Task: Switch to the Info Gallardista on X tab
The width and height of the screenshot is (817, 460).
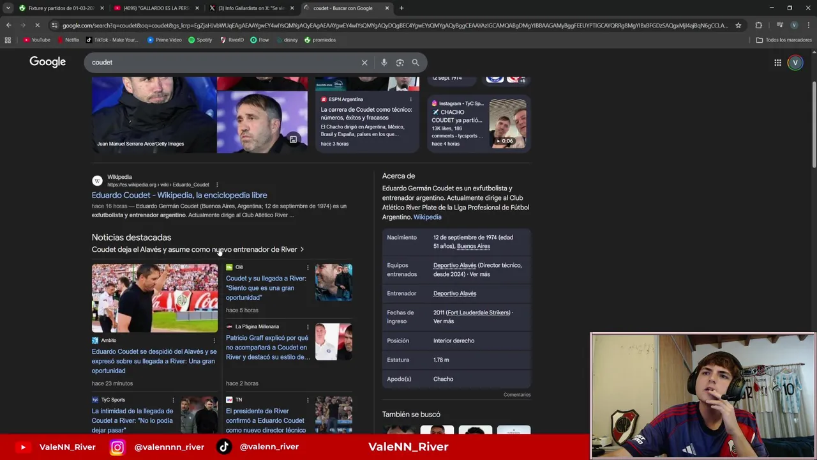Action: coord(252,8)
